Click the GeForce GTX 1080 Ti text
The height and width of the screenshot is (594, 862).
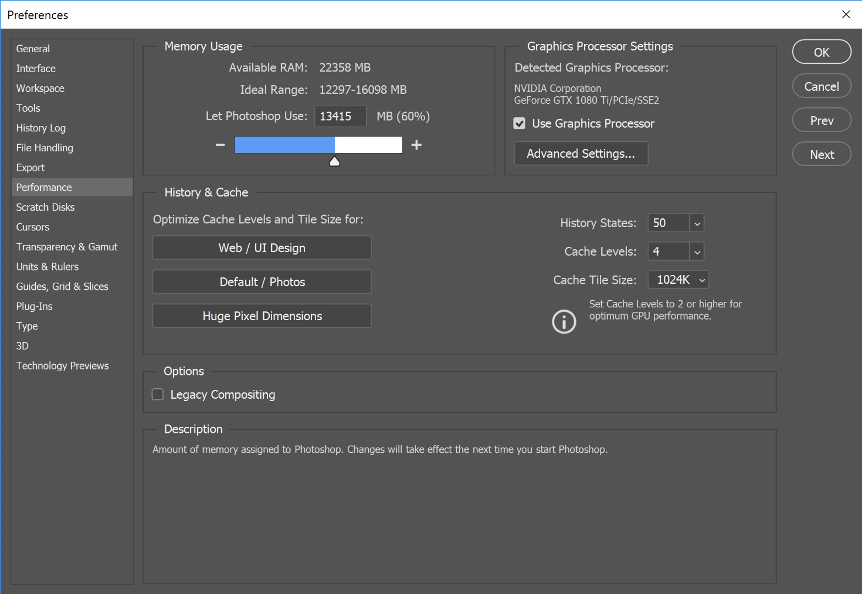click(x=587, y=100)
